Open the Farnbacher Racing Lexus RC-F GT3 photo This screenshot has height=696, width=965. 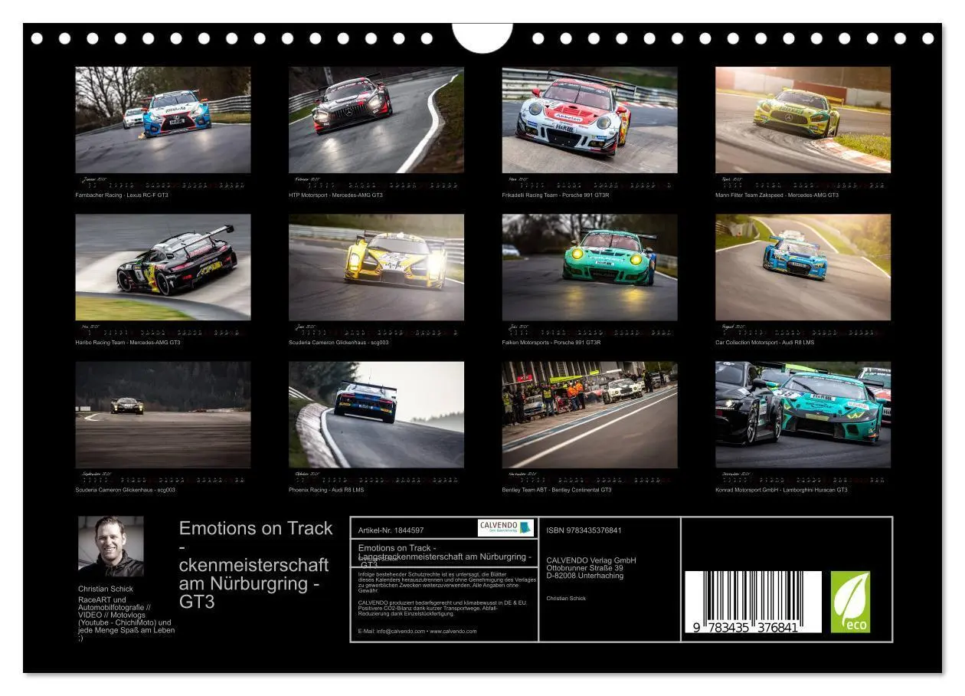pyautogui.click(x=163, y=120)
